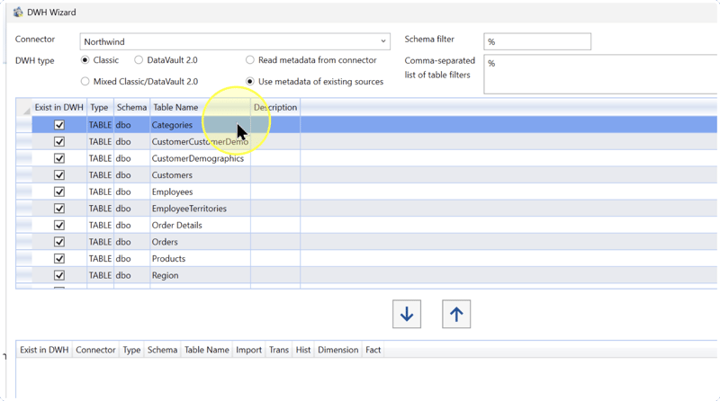
Task: Click lower grid Type column header
Action: 131,350
